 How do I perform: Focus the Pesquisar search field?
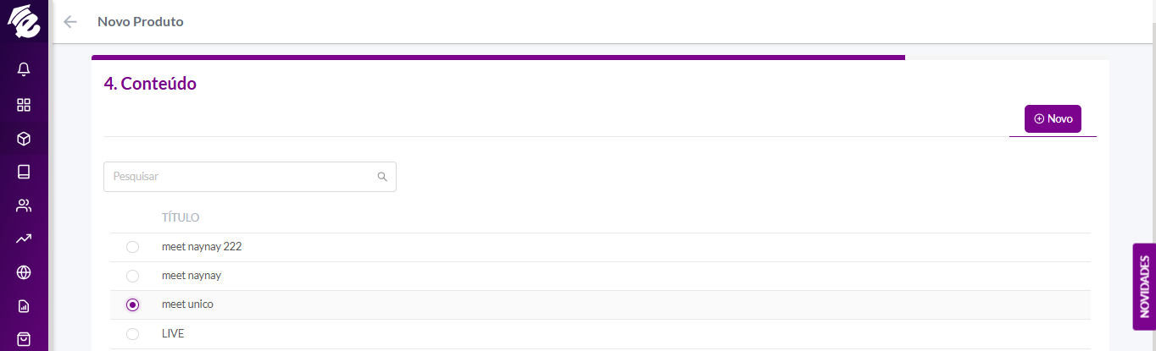(x=250, y=177)
